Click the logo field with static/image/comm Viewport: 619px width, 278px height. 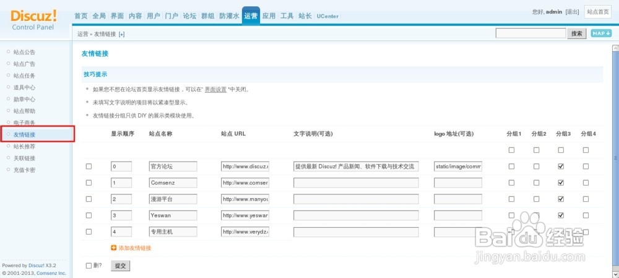point(458,167)
